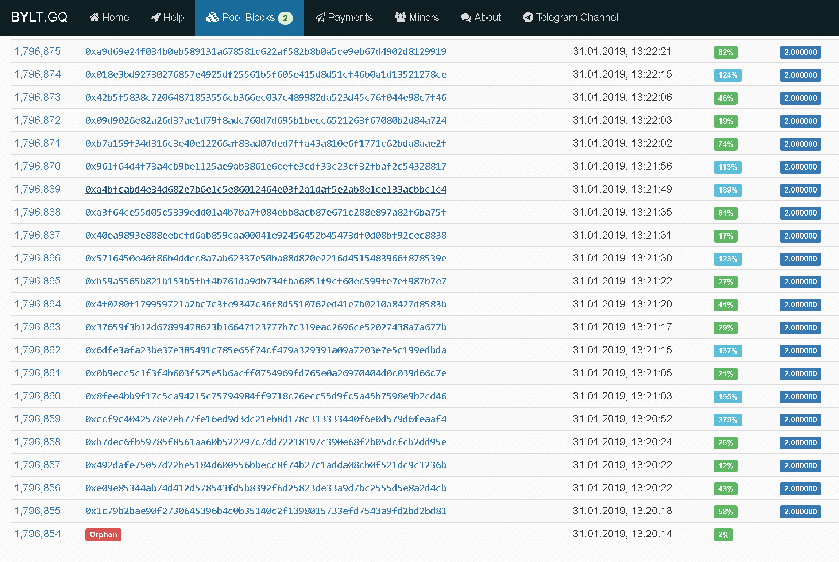Click the house icon beside Home
Screen dimensions: 839x562
[94, 17]
